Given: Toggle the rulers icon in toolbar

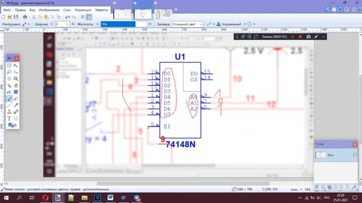Looking at the screenshot, I should 89,17.
